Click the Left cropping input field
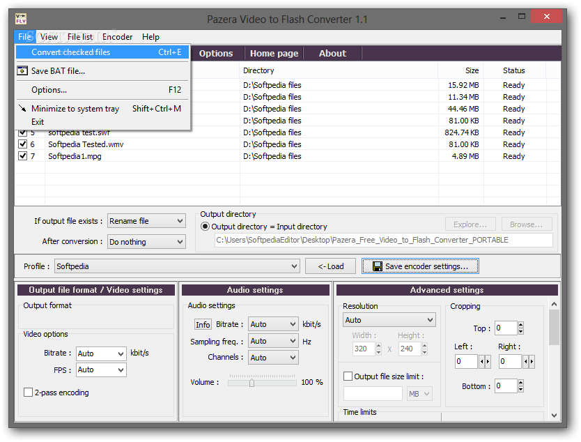This screenshot has height=442, width=581. click(466, 361)
